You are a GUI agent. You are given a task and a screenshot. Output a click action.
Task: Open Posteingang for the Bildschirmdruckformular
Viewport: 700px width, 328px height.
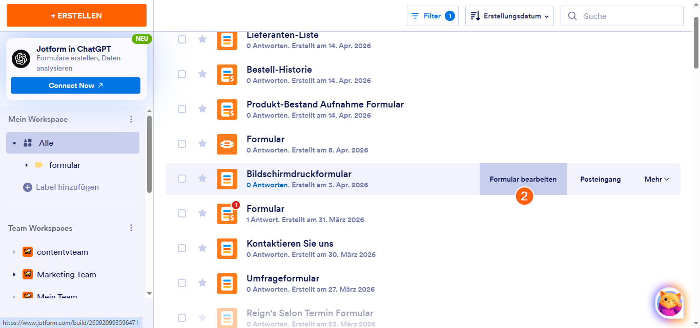600,179
